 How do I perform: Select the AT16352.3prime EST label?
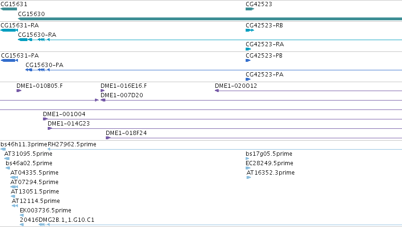tap(271, 173)
